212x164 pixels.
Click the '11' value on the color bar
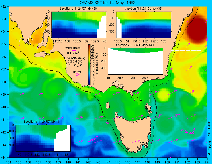click(93, 84)
